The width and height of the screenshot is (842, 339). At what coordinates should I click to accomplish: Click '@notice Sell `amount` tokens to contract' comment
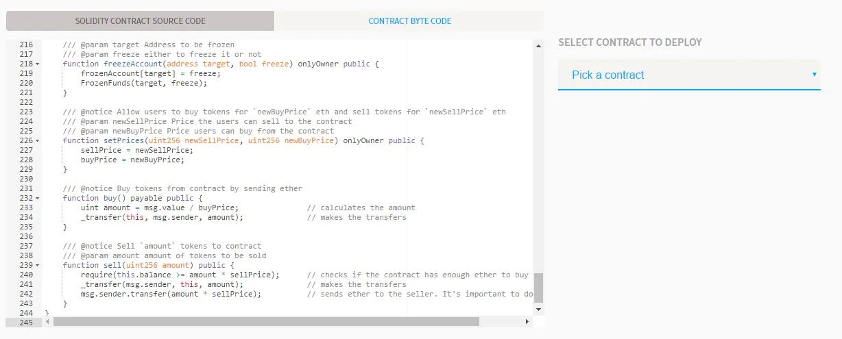pyautogui.click(x=162, y=246)
